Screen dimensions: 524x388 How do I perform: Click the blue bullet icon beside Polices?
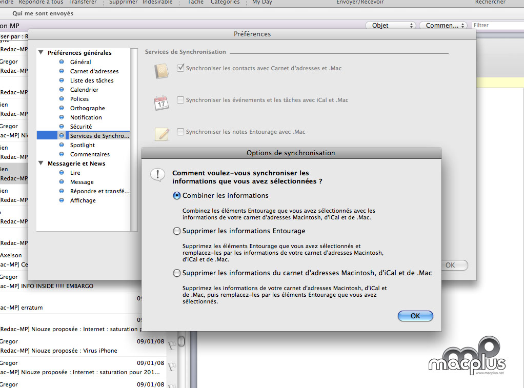pos(62,98)
